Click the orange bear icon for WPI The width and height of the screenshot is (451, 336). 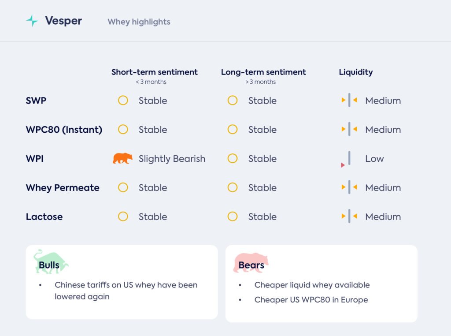122,159
